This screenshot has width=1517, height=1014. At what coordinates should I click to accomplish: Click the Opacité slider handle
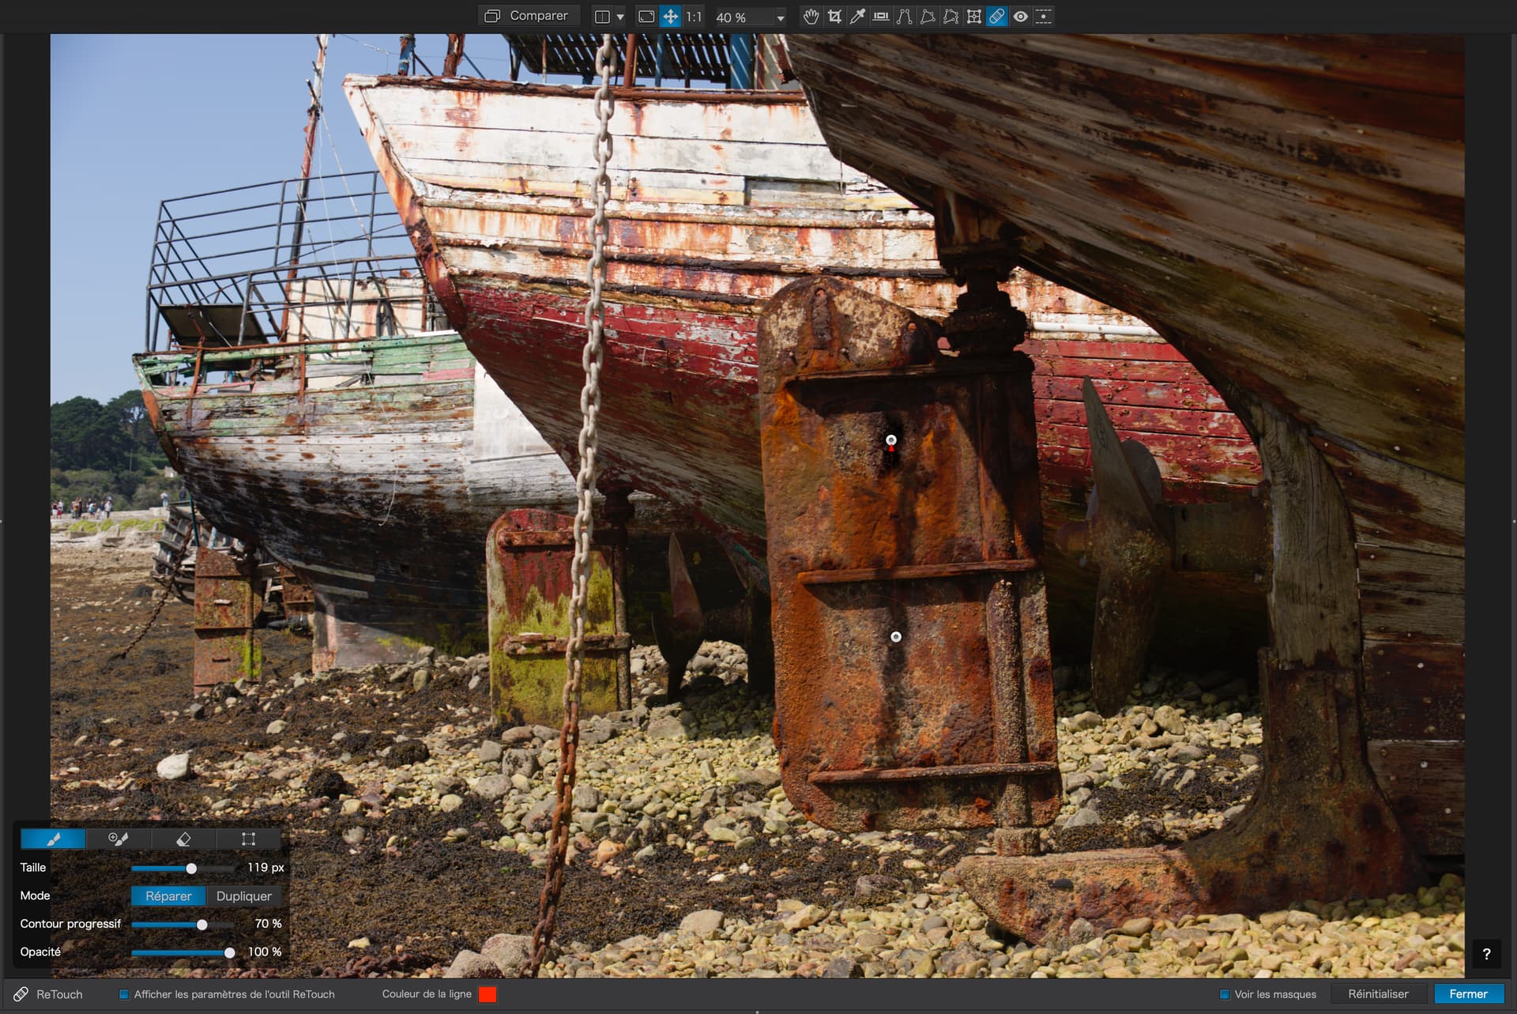click(229, 952)
